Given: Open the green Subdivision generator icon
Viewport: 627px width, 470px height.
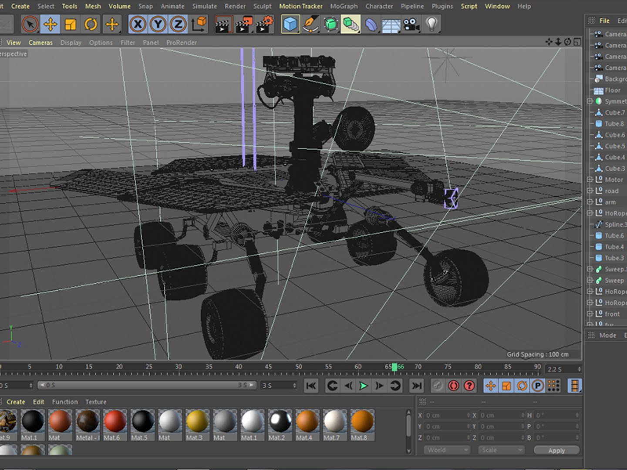Looking at the screenshot, I should (x=330, y=24).
